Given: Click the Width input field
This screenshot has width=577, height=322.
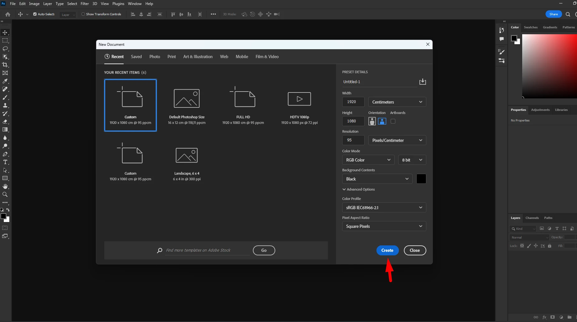Looking at the screenshot, I should (353, 102).
